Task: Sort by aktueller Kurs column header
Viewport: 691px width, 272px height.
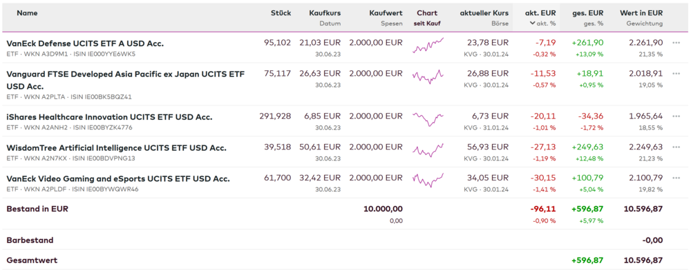Action: tap(484, 13)
